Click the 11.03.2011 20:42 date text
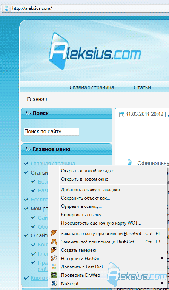This screenshot has height=290, width=169. [144, 114]
